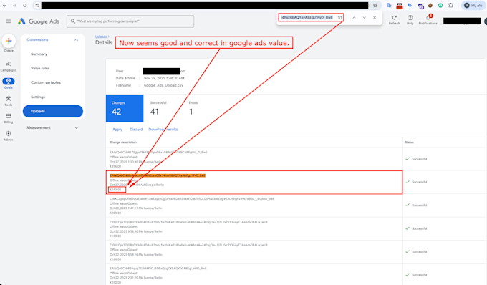Open Campaigns in the left rail
The width and height of the screenshot is (487, 285).
coord(9,66)
